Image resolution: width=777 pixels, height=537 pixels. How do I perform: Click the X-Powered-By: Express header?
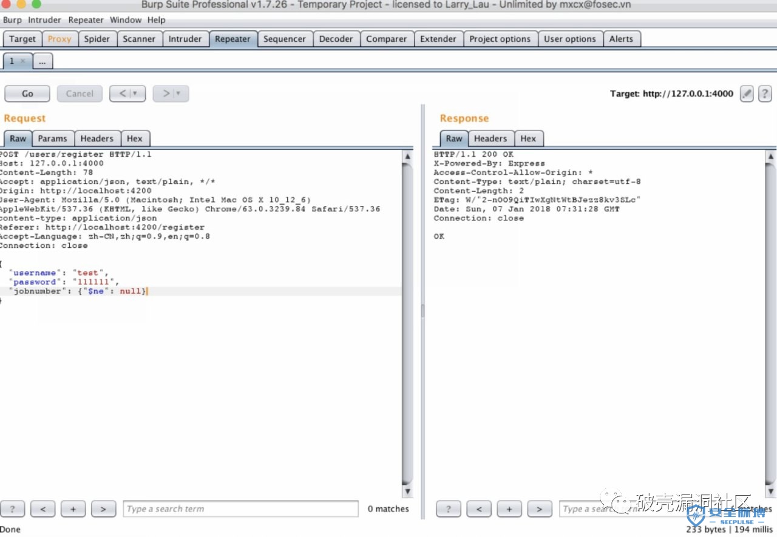tap(489, 163)
